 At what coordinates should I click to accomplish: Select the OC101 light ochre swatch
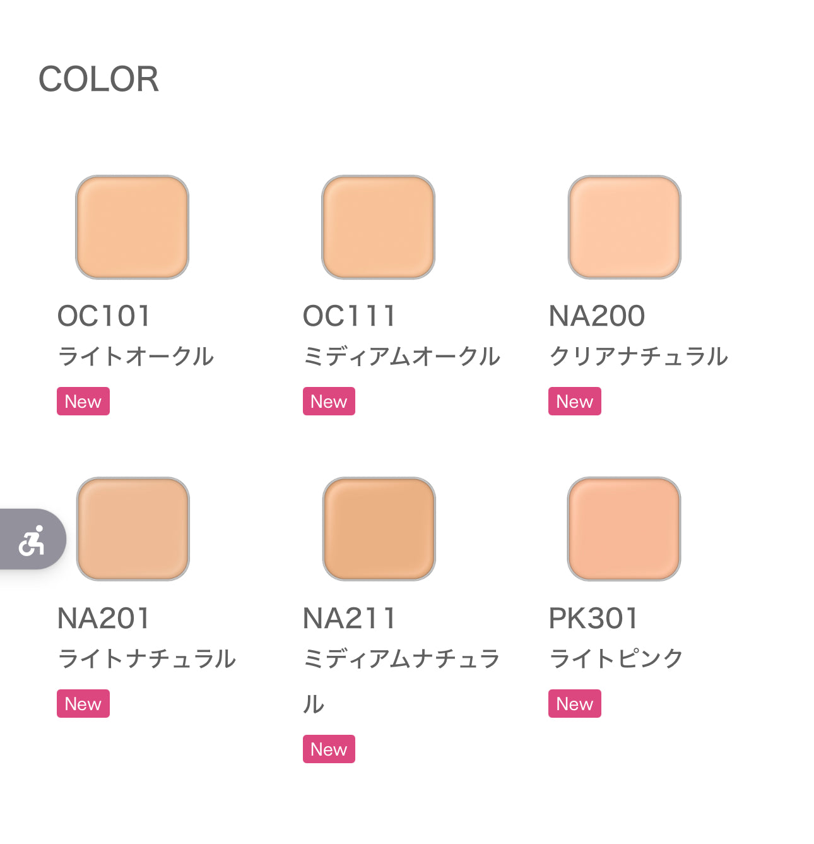coord(132,227)
